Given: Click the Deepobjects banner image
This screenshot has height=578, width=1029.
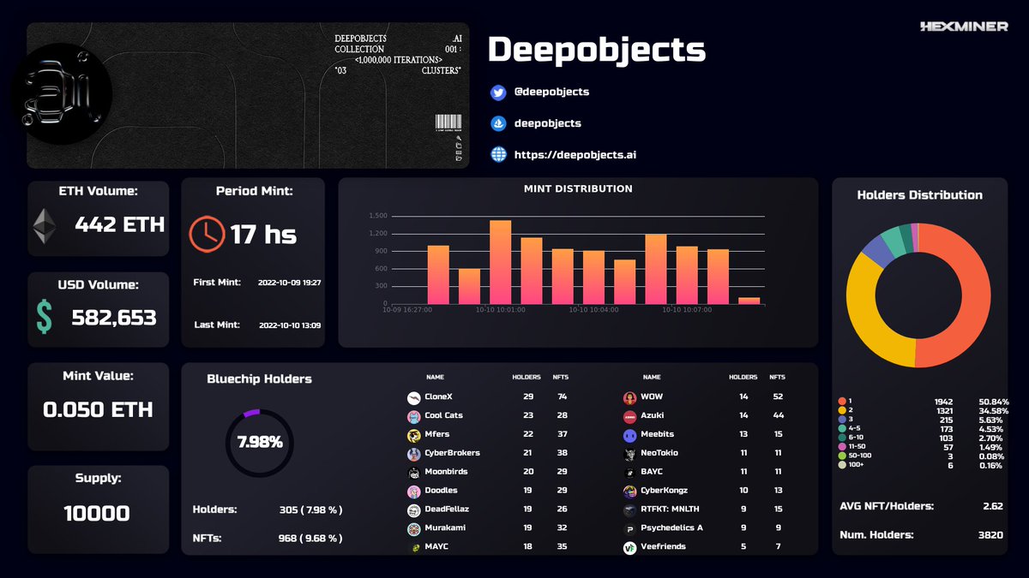Looking at the screenshot, I should [x=248, y=95].
